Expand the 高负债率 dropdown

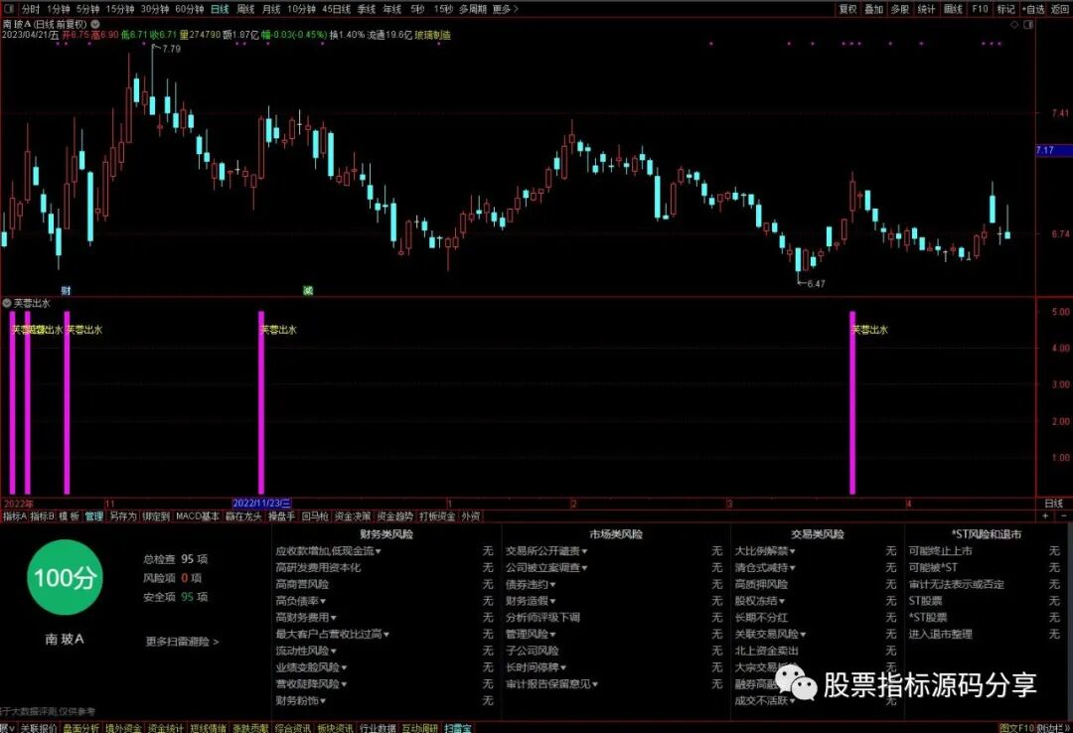pyautogui.click(x=300, y=601)
